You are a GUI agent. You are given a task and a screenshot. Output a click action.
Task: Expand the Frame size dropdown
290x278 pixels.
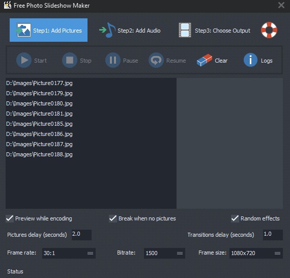(256, 253)
